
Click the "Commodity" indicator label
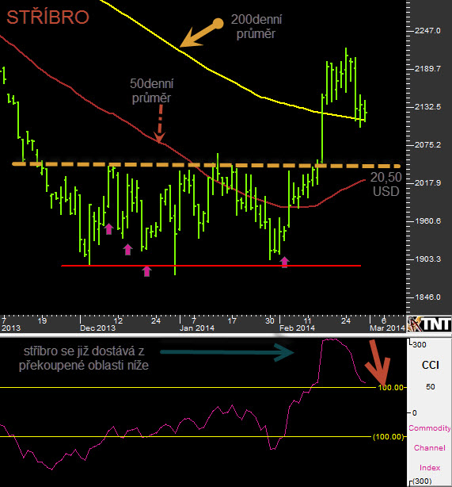point(429,428)
